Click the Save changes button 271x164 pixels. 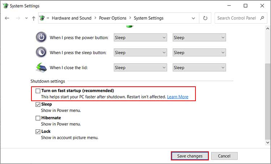pos(190,156)
